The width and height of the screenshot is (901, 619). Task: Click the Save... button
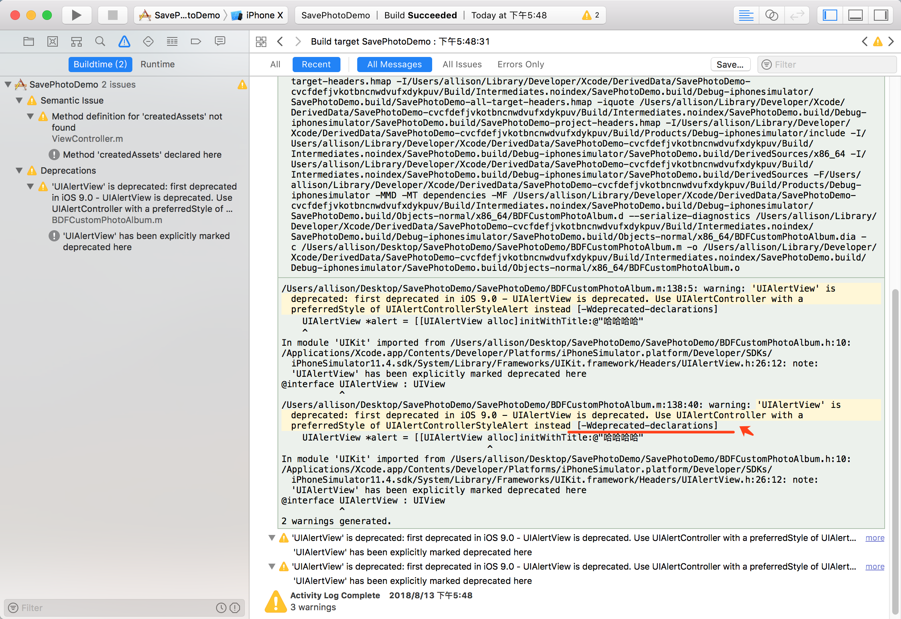[x=730, y=65]
